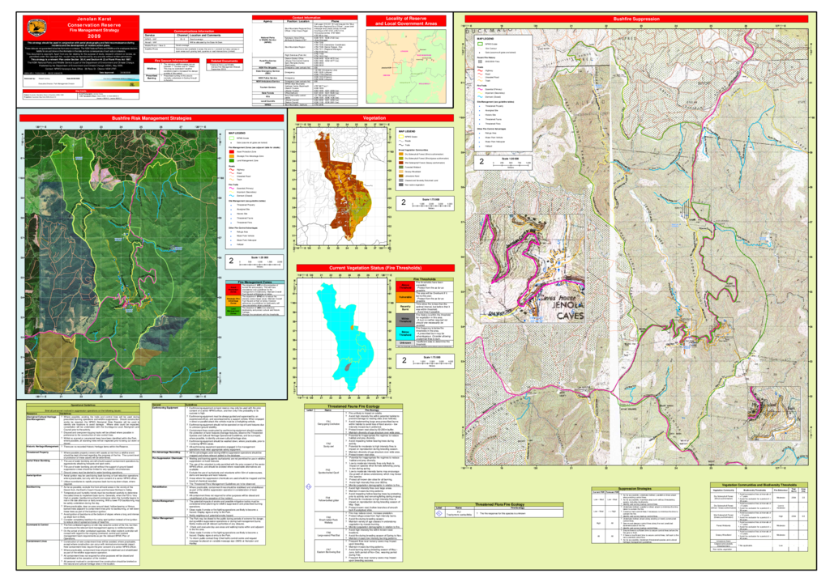Click the "Vegetation" heading bar
830x586 pixels.
click(374, 118)
